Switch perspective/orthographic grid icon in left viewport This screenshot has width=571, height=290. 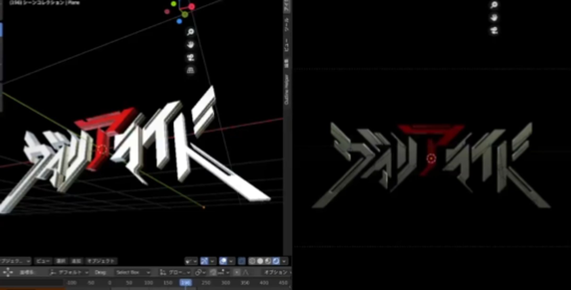pos(191,70)
